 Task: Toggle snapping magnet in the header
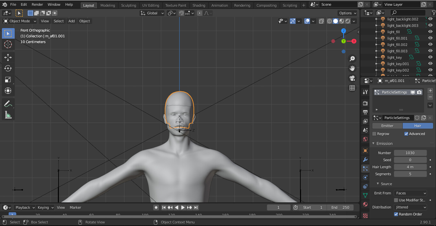pos(181,13)
